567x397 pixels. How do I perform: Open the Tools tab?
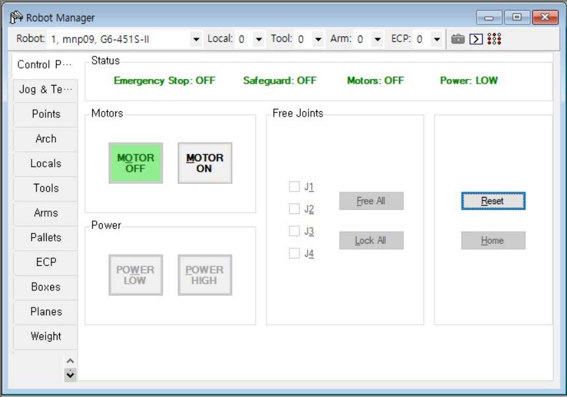tap(45, 188)
